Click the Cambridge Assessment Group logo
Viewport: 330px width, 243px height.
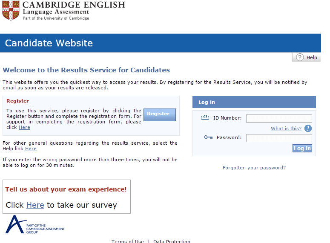pos(35,224)
